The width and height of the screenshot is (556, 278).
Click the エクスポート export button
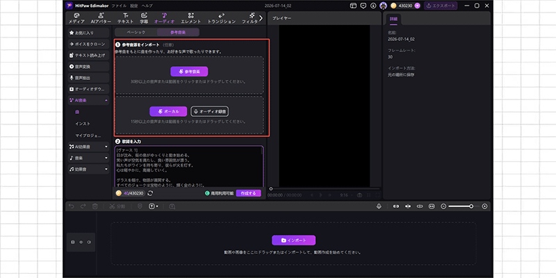click(441, 6)
